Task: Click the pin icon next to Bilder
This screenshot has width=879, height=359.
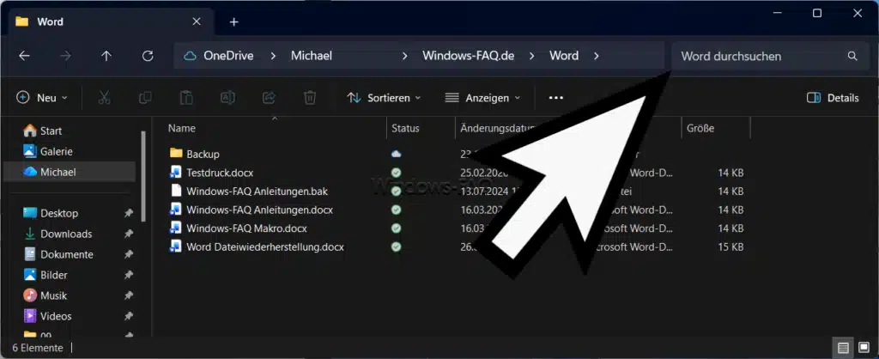Action: [x=129, y=276]
